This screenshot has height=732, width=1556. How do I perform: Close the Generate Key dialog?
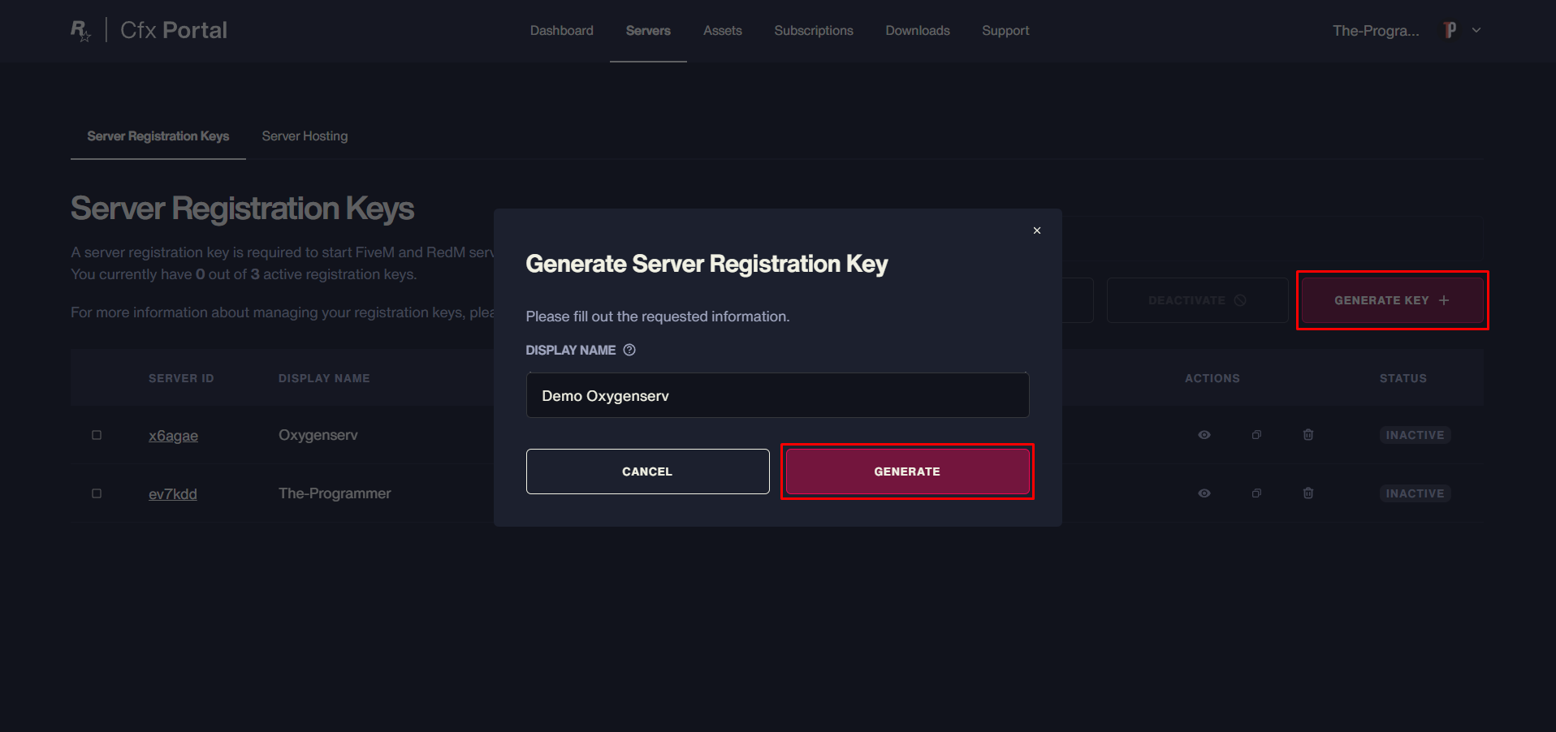pyautogui.click(x=1037, y=230)
